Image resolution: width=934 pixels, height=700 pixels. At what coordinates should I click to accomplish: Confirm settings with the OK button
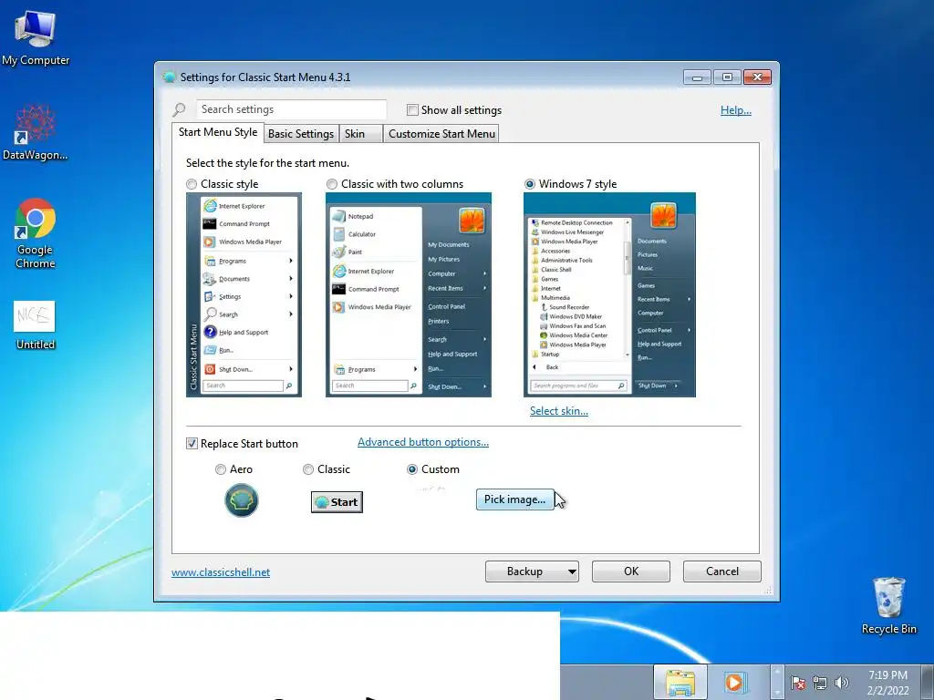(x=631, y=571)
